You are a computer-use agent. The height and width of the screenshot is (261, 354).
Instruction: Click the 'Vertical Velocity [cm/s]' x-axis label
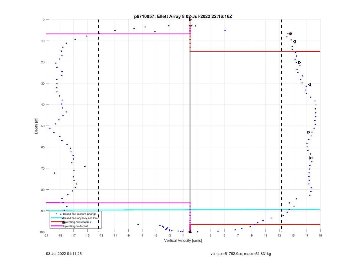[183, 240]
